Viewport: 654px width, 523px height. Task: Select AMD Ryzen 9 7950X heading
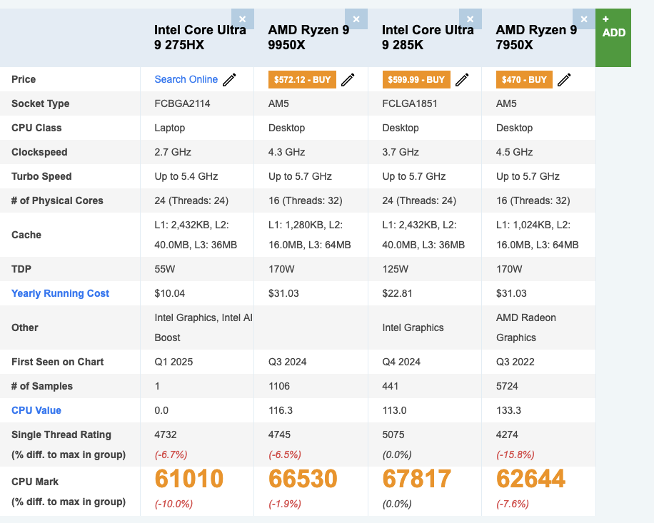tap(536, 37)
